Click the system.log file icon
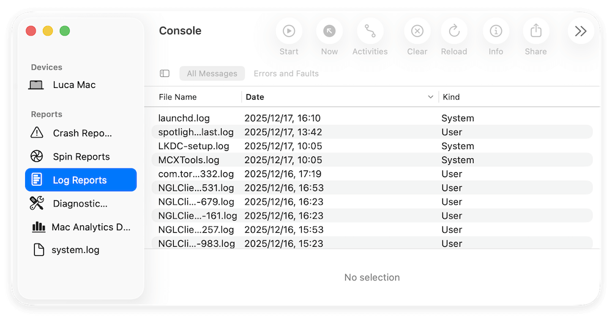 [39, 250]
